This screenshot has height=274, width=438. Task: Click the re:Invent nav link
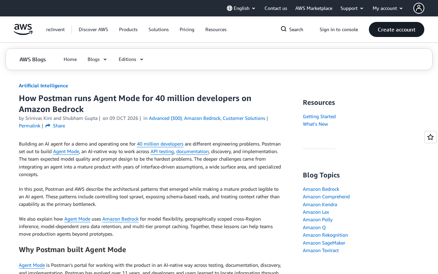click(x=55, y=29)
